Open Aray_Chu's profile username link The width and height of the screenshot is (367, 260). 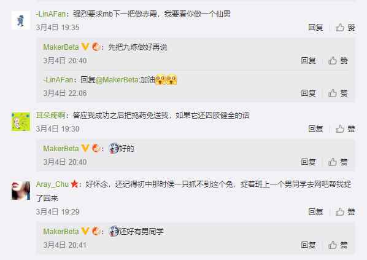pos(52,184)
